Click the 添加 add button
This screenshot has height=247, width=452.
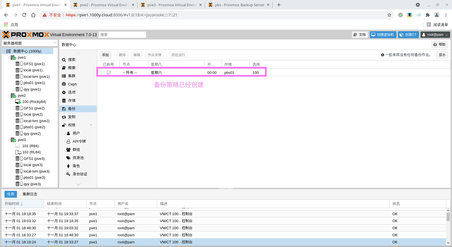coord(105,55)
